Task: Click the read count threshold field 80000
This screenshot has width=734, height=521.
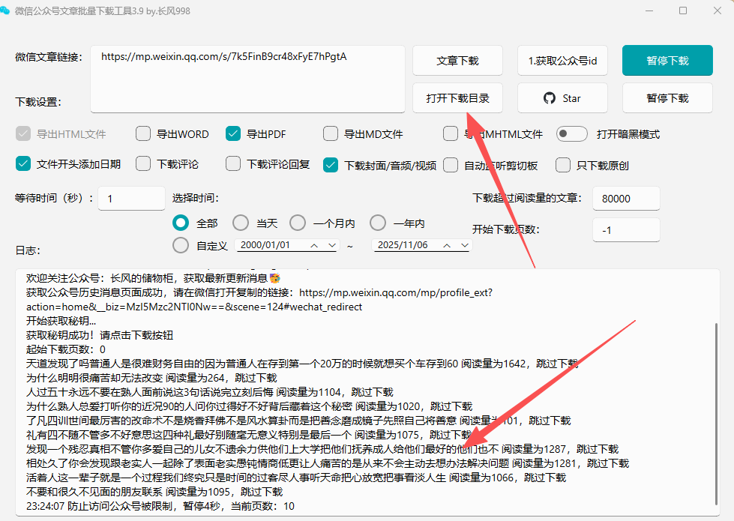Action: point(626,199)
